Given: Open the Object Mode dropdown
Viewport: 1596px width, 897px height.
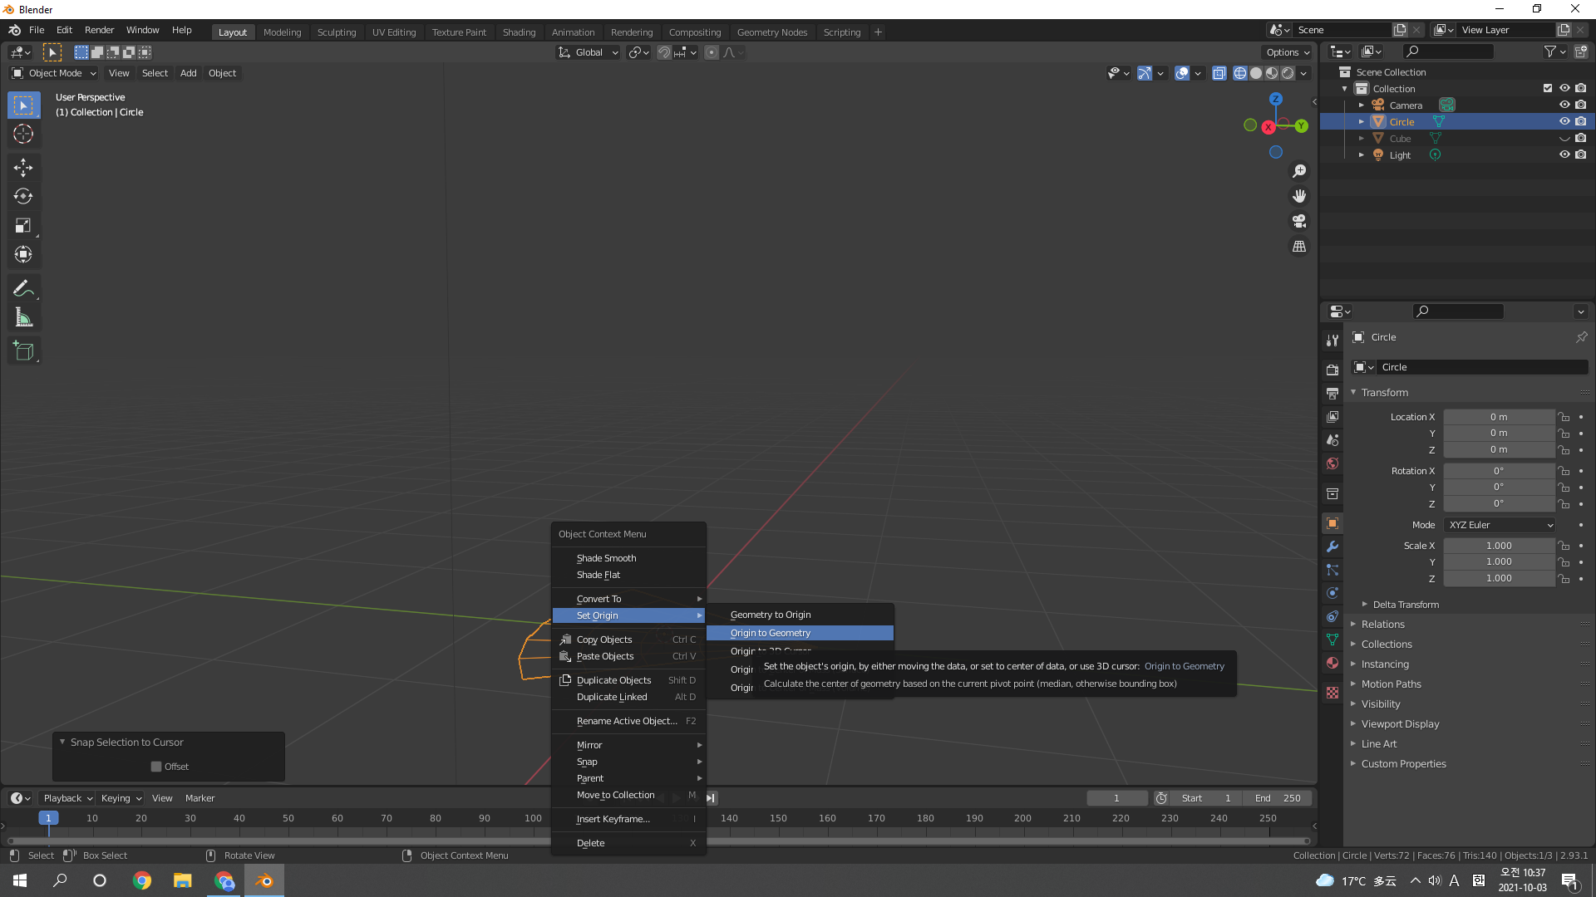Looking at the screenshot, I should pyautogui.click(x=54, y=73).
